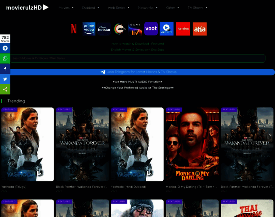Share on Facebook sidebar icon
275x217 pixels.
click(5, 69)
